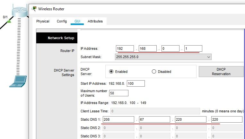This screenshot has width=245, height=139.
Task: Click the Start IP Address field 100
Action: coord(136,83)
